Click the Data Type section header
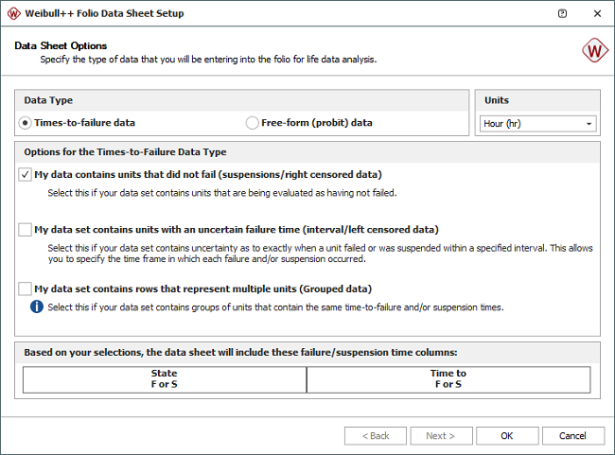 tap(48, 100)
